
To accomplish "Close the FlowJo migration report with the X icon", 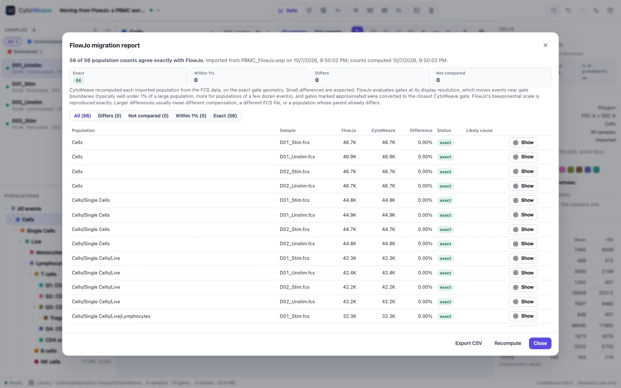I will (x=545, y=45).
